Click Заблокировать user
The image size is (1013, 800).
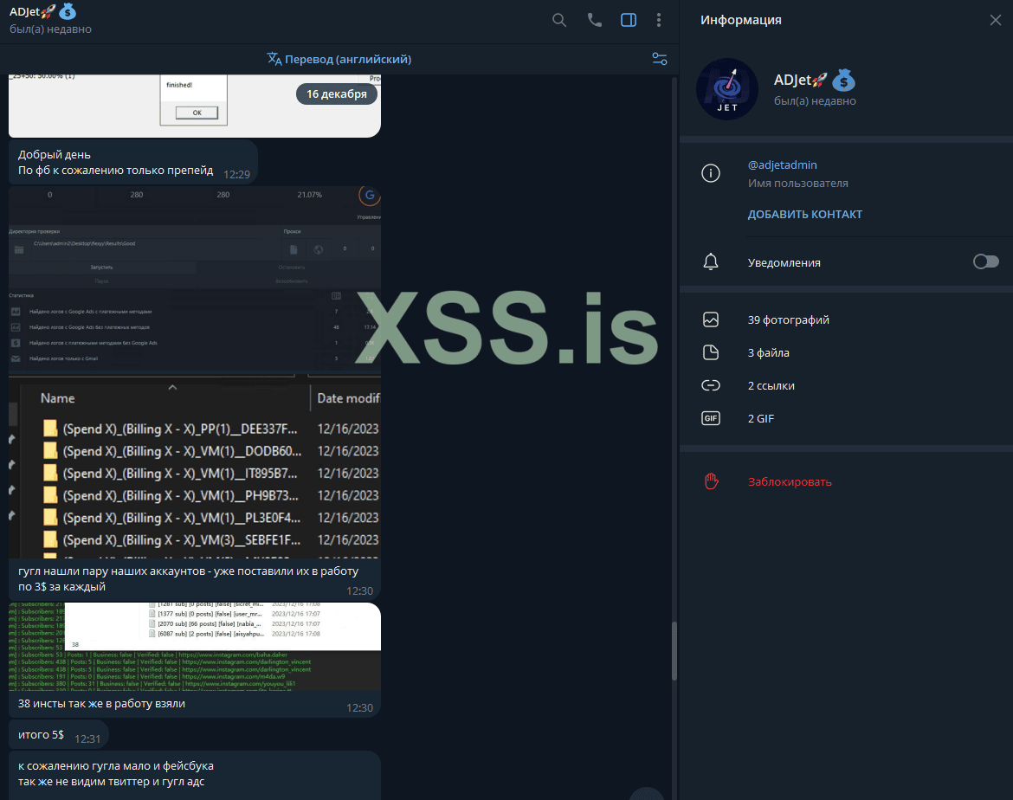pos(790,481)
